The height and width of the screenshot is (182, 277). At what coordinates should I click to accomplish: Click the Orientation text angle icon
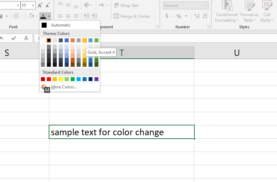click(x=87, y=5)
